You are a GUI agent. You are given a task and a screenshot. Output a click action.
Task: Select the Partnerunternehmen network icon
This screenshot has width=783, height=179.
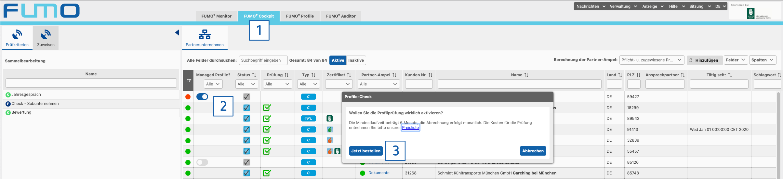[205, 34]
